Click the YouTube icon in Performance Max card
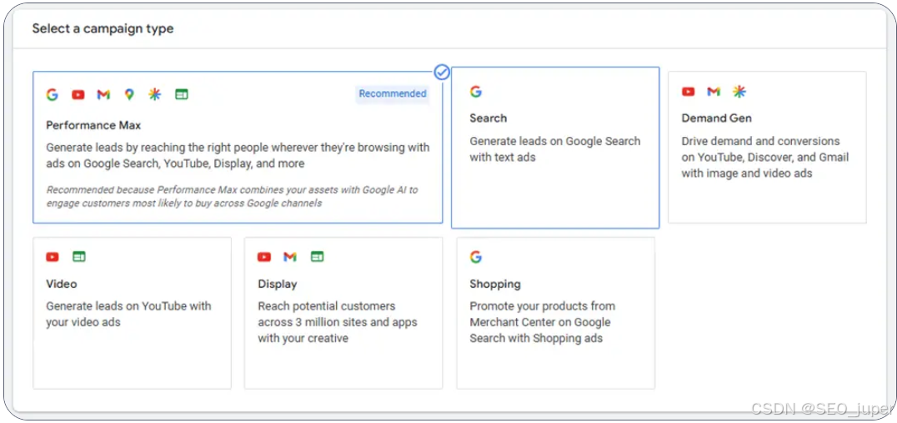Screen dimensions: 897x423 78,94
